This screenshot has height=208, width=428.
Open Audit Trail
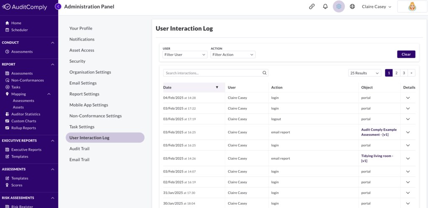pyautogui.click(x=79, y=149)
